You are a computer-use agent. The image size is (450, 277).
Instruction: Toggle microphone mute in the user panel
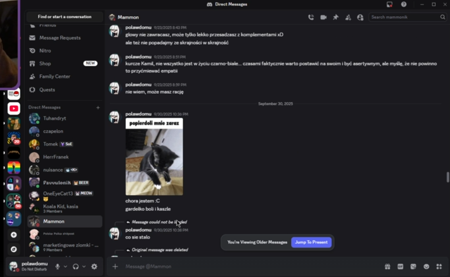point(57,267)
